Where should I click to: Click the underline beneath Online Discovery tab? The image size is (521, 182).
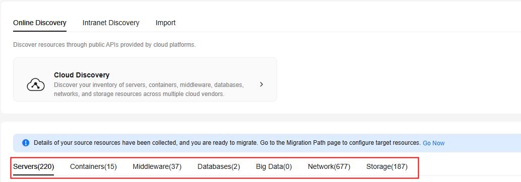coord(40,31)
